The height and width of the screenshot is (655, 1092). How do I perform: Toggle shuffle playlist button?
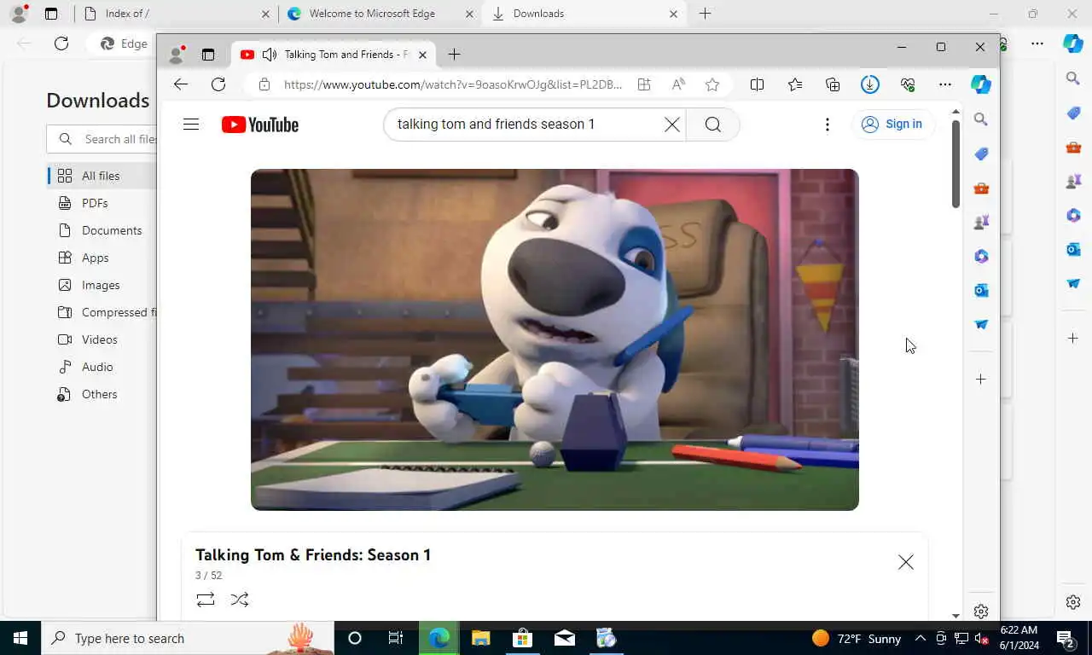[240, 600]
